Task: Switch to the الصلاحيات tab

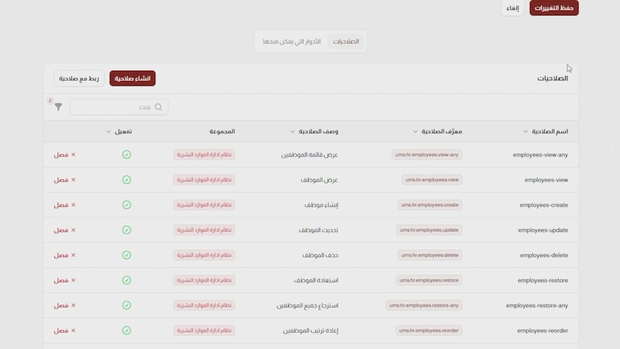Action: coord(346,42)
